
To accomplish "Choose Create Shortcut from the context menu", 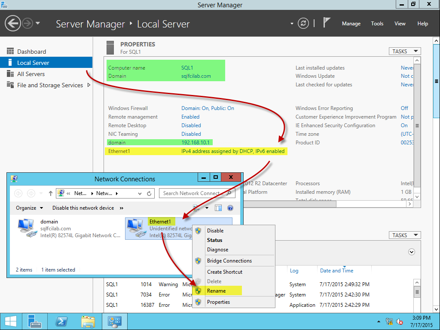I will coord(233,272).
